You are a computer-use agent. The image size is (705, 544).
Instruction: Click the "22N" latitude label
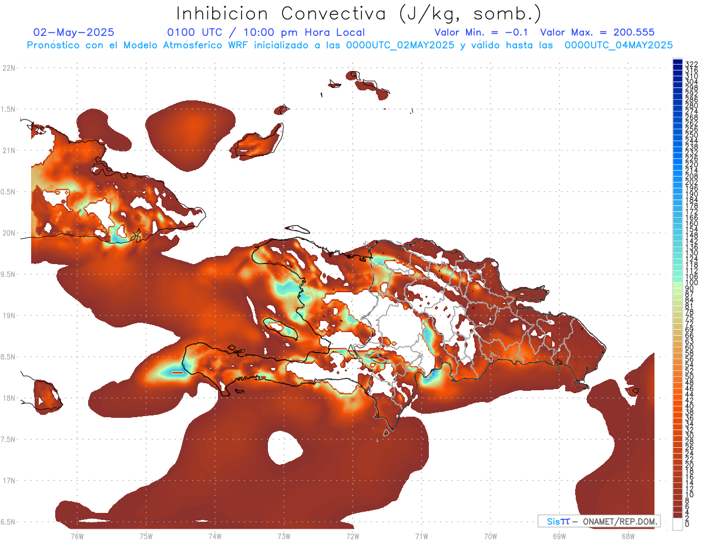click(x=8, y=68)
